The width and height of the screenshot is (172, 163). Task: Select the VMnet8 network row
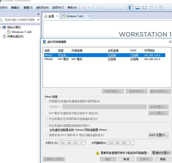click(105, 59)
